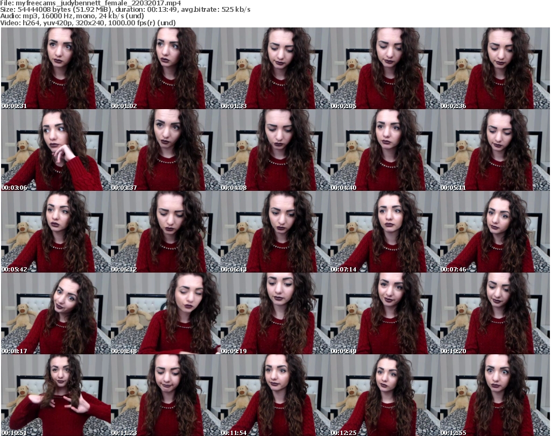Screen dimensions: 551x436
Task: Open the frame stamped 00:03:06
Action: [x=55, y=150]
